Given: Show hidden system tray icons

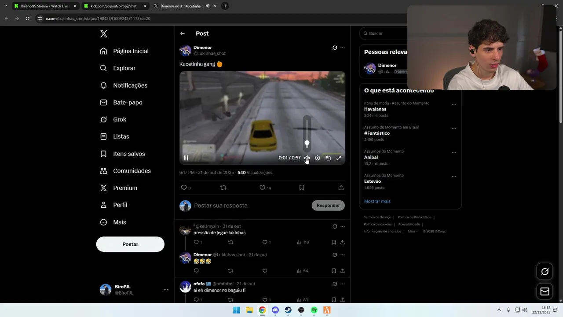Looking at the screenshot, I should [499, 310].
